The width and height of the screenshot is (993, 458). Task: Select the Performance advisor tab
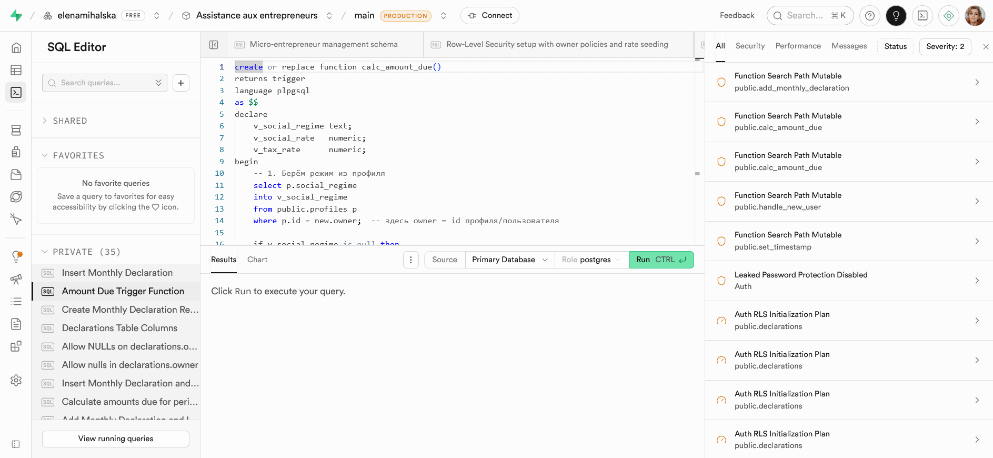click(x=798, y=46)
